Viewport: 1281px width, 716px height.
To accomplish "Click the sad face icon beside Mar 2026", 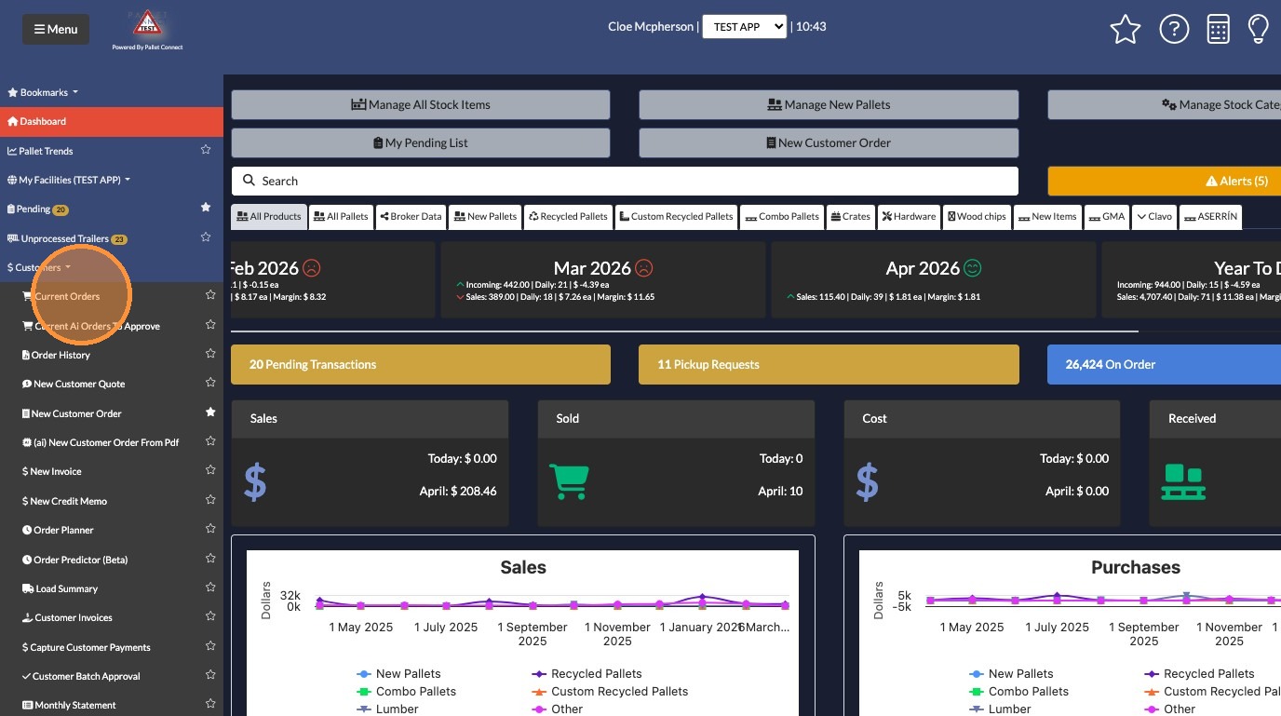I will pyautogui.click(x=643, y=268).
